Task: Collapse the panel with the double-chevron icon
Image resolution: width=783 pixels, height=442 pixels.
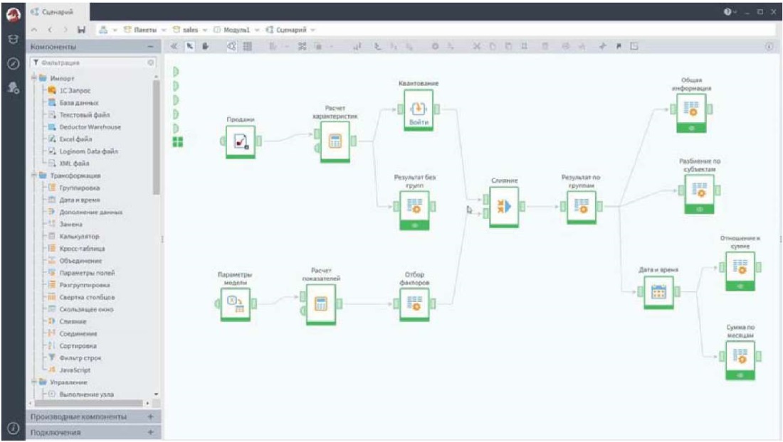Action: [174, 46]
